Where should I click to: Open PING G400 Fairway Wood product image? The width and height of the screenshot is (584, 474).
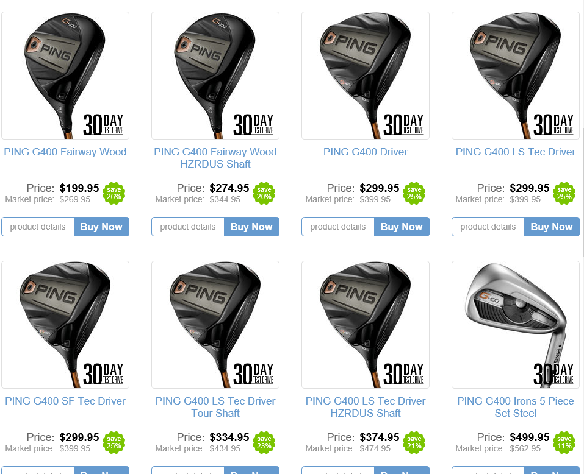pos(65,76)
